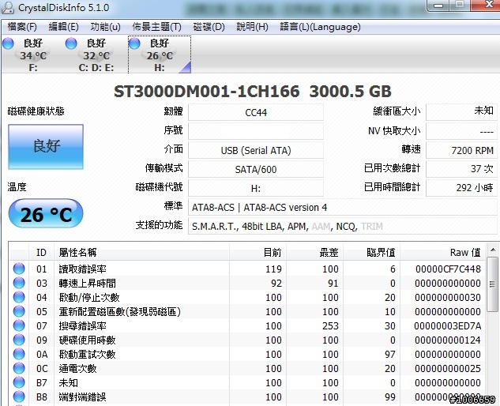Viewport: 500px width, 406px height.
Task: Open the 檔案(F) menu
Action: (21, 27)
